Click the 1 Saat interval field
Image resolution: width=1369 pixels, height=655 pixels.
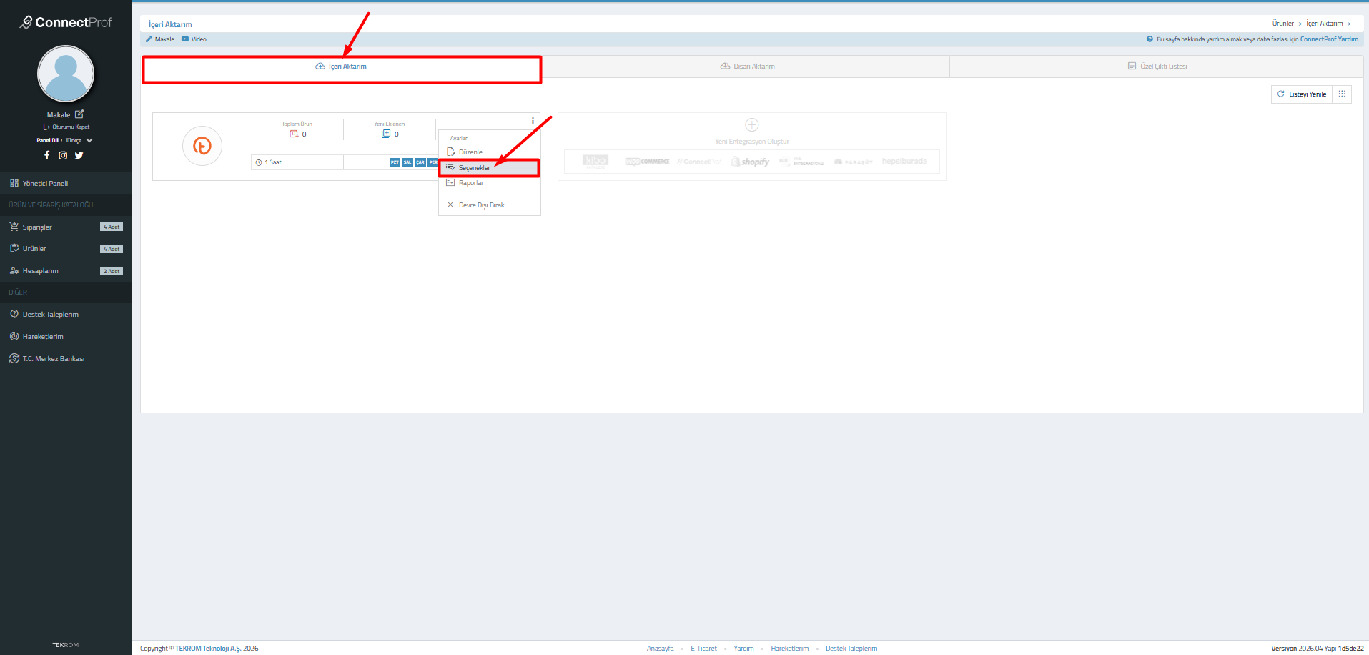[x=297, y=163]
